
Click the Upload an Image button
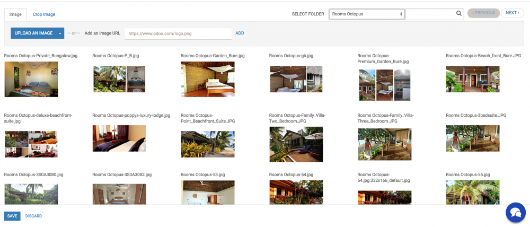(x=33, y=33)
